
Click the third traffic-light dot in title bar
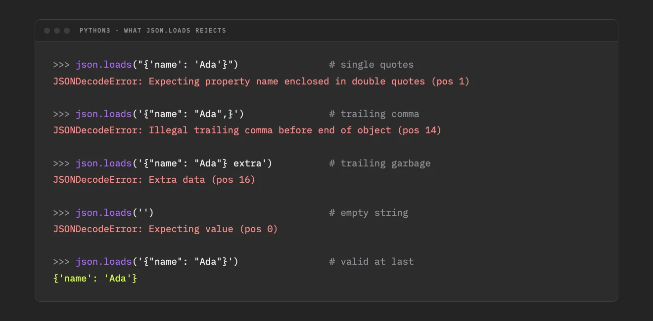tap(67, 31)
